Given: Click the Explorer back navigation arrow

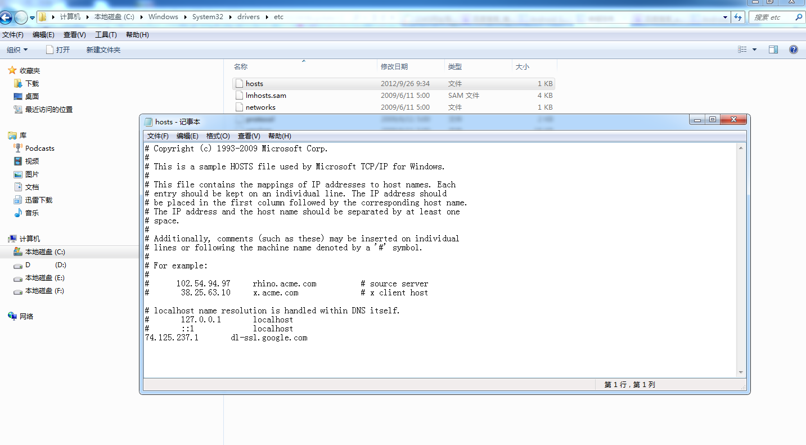Looking at the screenshot, I should tap(5, 18).
